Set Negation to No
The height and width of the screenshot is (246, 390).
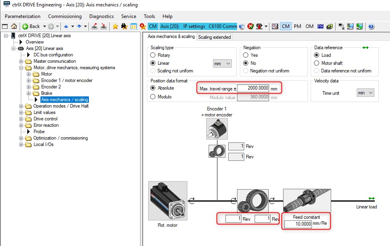(x=246, y=63)
